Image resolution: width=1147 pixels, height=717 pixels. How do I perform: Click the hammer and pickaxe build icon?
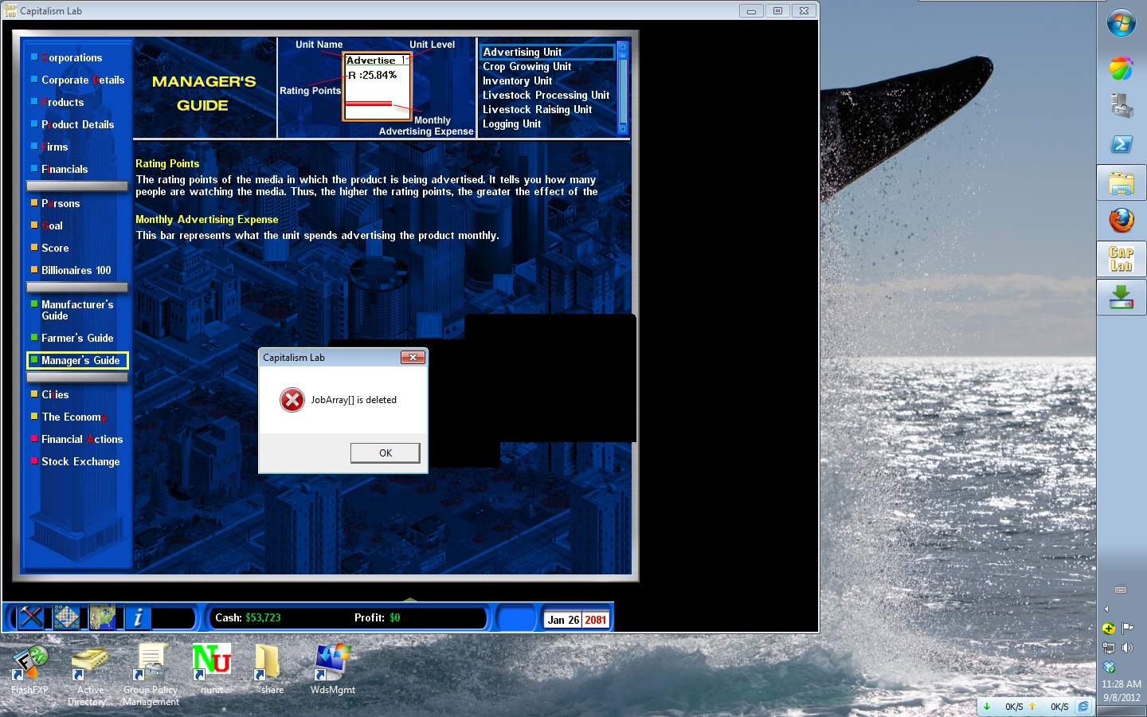tap(31, 617)
